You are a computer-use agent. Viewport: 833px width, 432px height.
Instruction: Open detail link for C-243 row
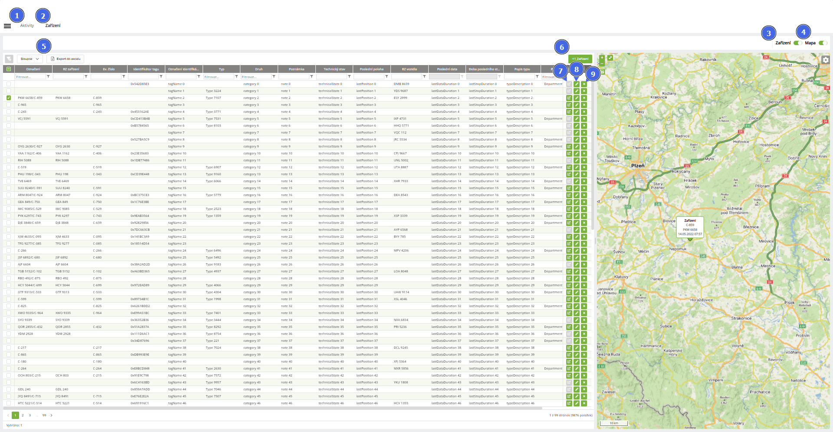coord(569,112)
